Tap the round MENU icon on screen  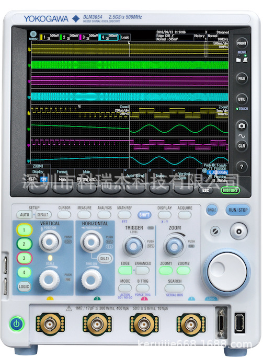point(33,34)
